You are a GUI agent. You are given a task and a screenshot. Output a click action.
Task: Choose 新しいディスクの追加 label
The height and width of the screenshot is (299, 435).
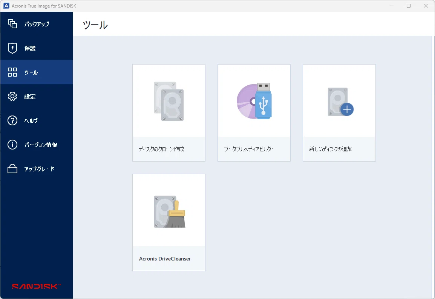[x=331, y=149]
